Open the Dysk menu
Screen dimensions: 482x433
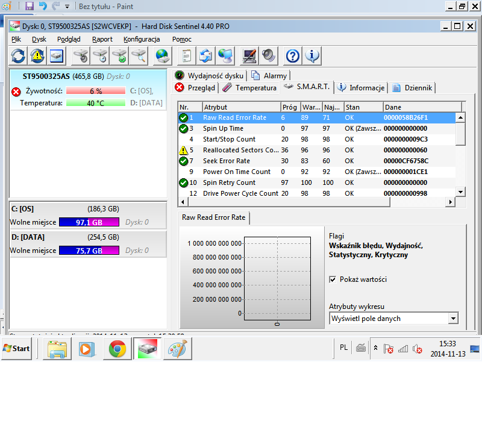[39, 39]
